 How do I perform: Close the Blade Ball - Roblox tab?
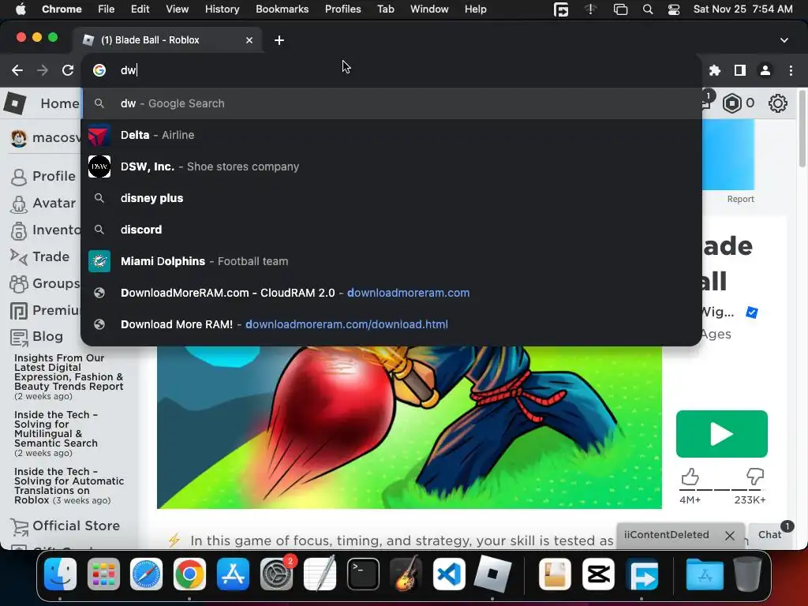pos(249,40)
